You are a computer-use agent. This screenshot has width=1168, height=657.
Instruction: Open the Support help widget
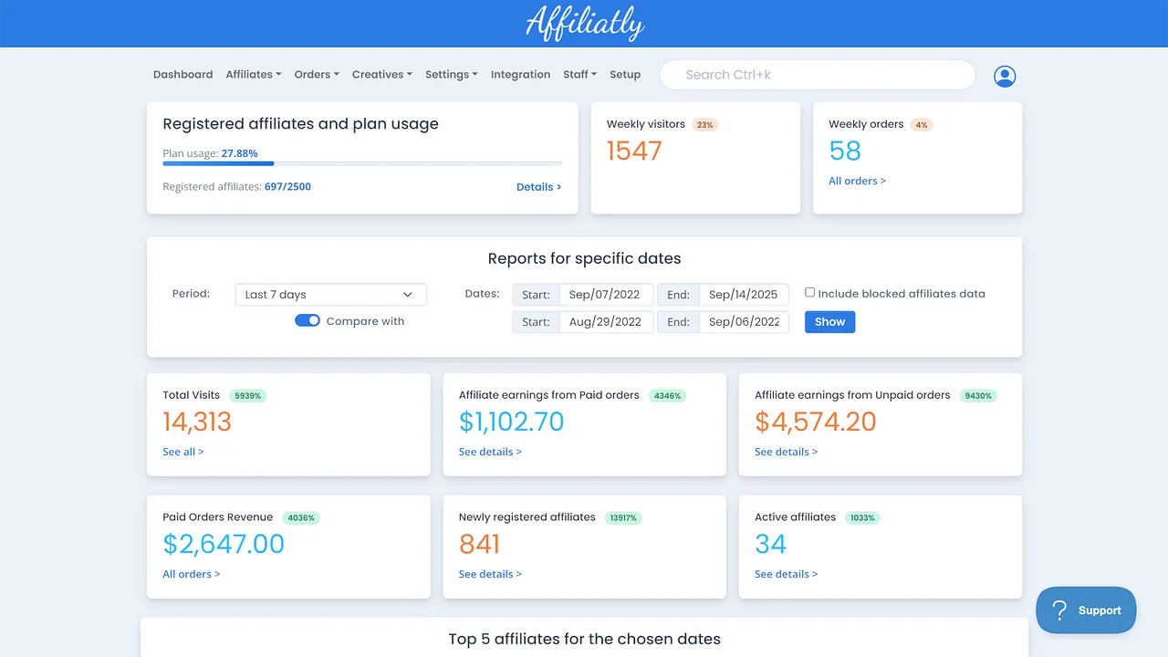[x=1086, y=610]
